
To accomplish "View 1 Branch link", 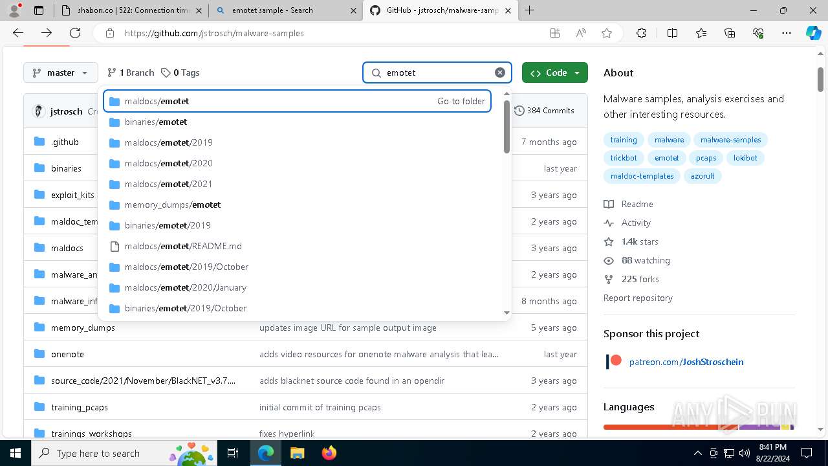I will click(131, 72).
